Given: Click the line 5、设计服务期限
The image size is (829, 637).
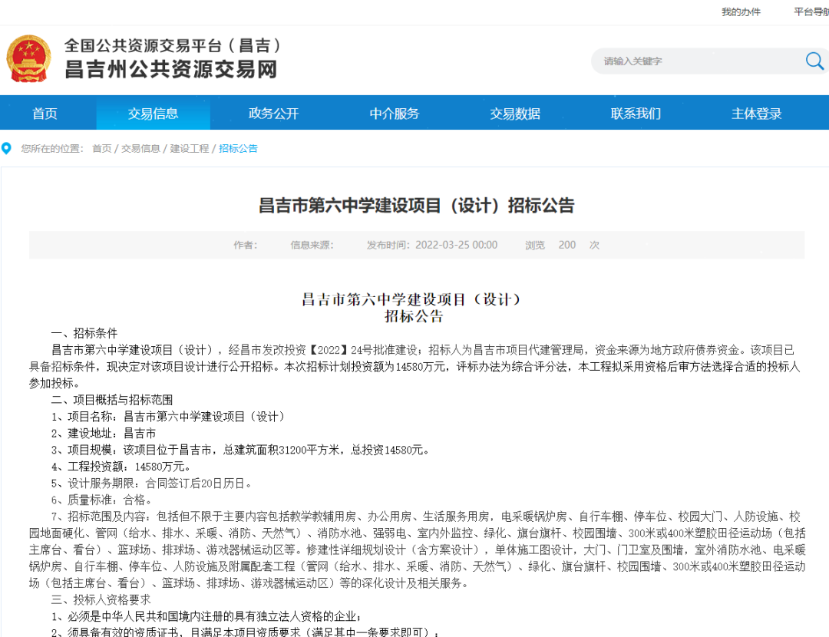Looking at the screenshot, I should tap(151, 484).
